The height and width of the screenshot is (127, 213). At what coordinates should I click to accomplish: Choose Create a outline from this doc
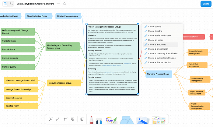[x=160, y=58]
